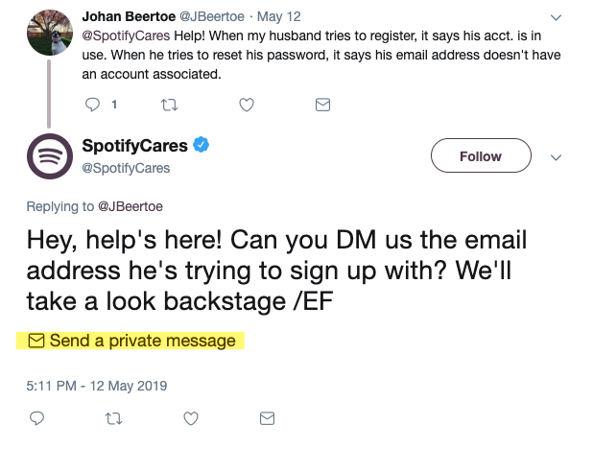
Task: Like Johan Beertoe's tweet
Action: (247, 105)
